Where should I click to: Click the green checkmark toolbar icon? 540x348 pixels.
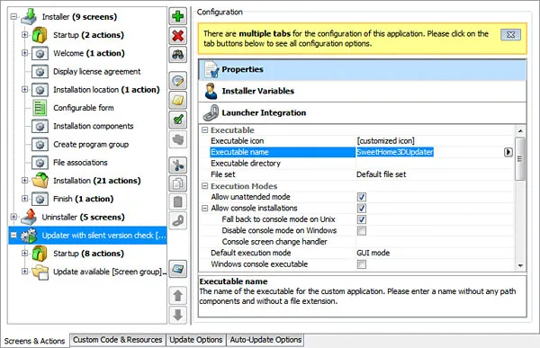point(177,120)
